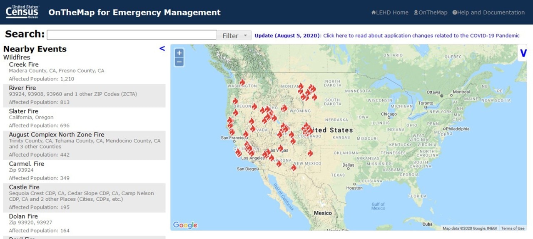Click the Google logo on the map
The image size is (533, 239).
(x=185, y=225)
